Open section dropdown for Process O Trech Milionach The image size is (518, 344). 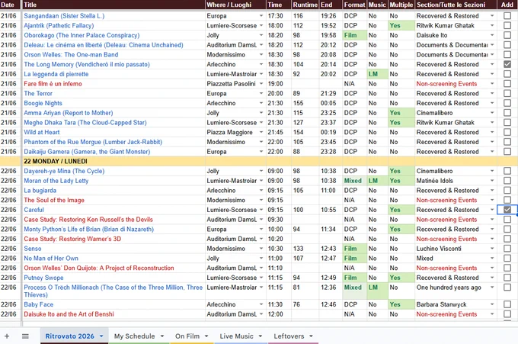click(492, 288)
